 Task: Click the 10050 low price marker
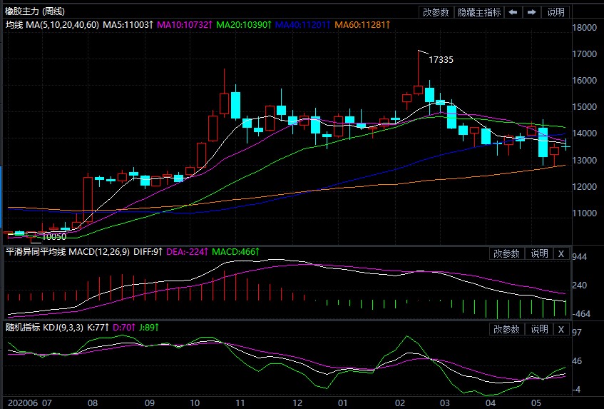click(54, 236)
